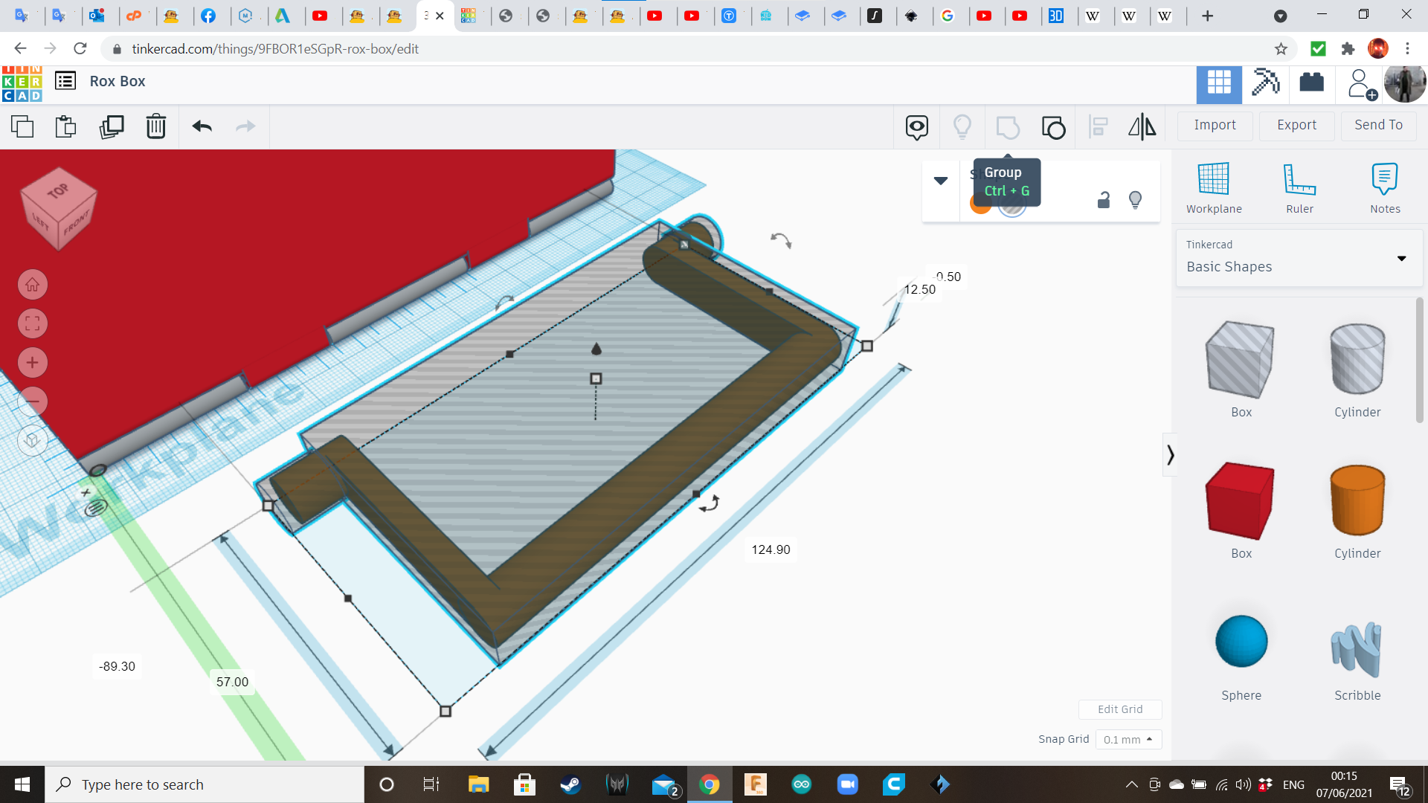Click the Import button
The height and width of the screenshot is (803, 1428).
(1215, 126)
